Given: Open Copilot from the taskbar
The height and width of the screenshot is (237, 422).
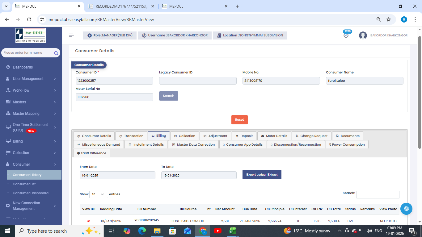Looking at the screenshot, I should (x=127, y=231).
